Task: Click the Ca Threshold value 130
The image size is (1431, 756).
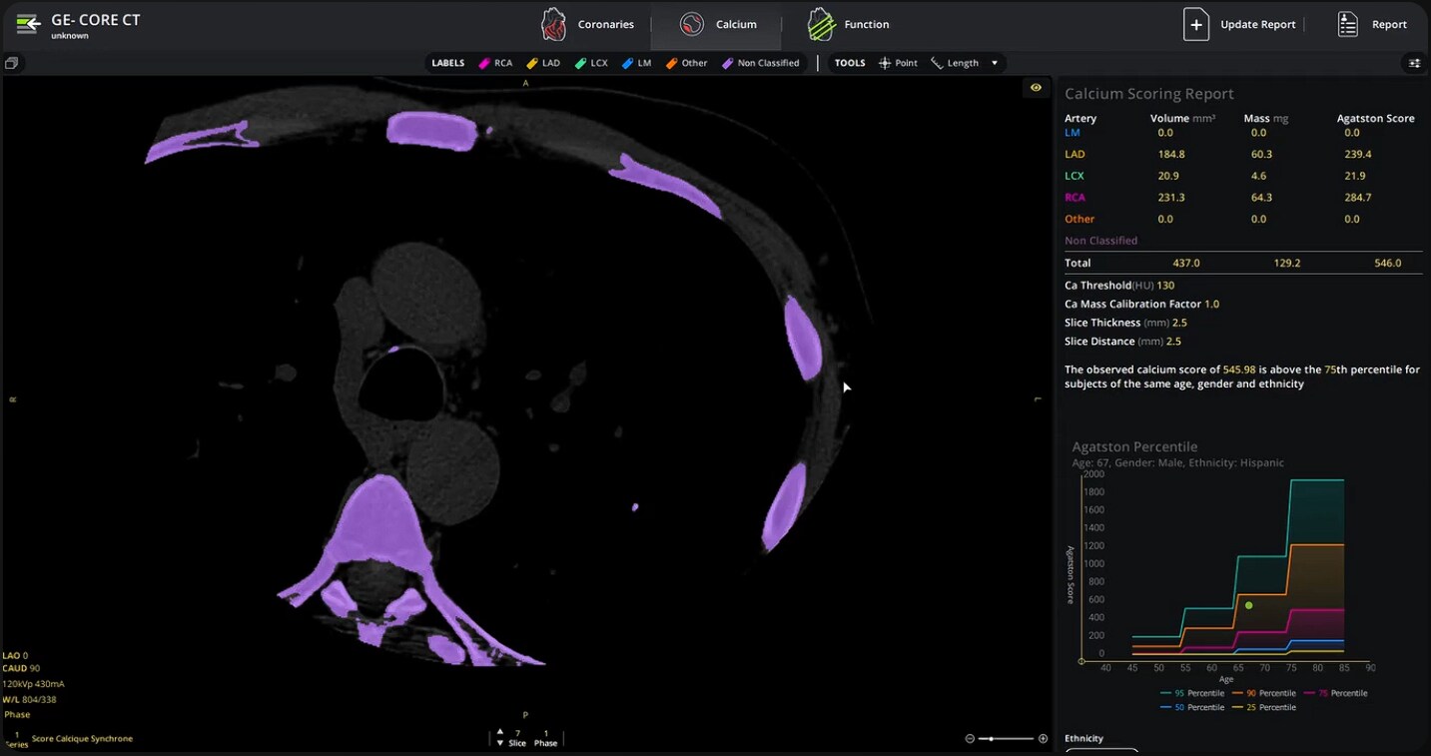Action: point(1165,286)
